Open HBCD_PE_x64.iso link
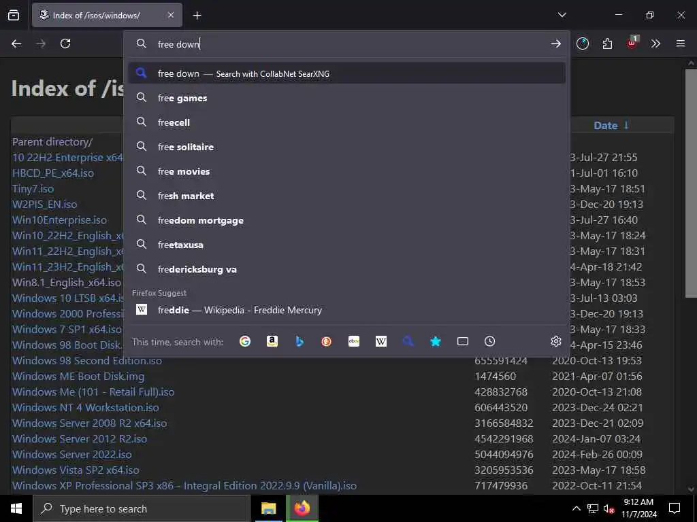The image size is (697, 522). pyautogui.click(x=53, y=173)
